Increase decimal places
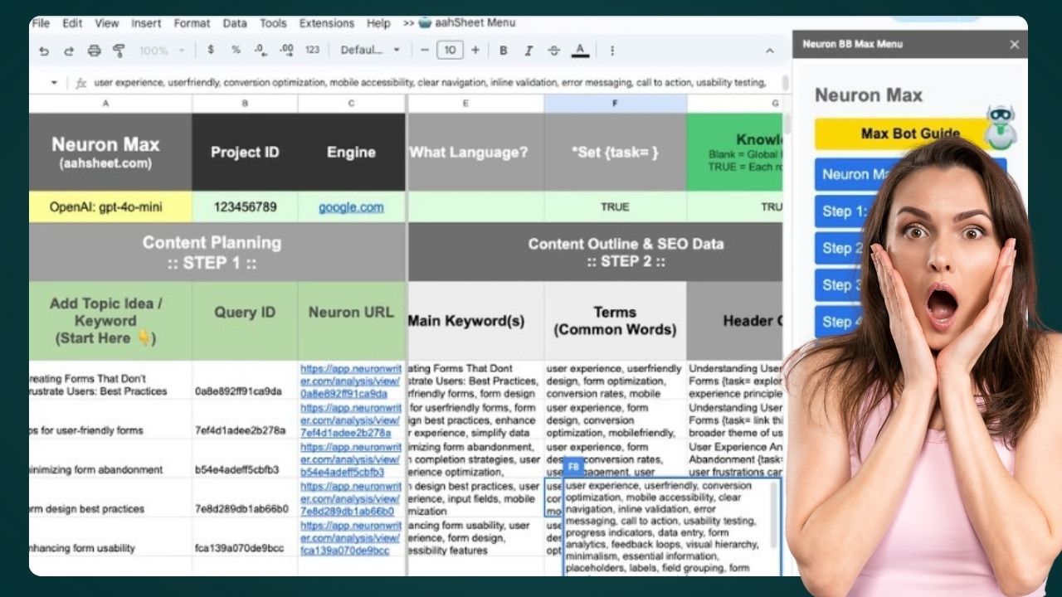The image size is (1062, 597). pos(286,50)
